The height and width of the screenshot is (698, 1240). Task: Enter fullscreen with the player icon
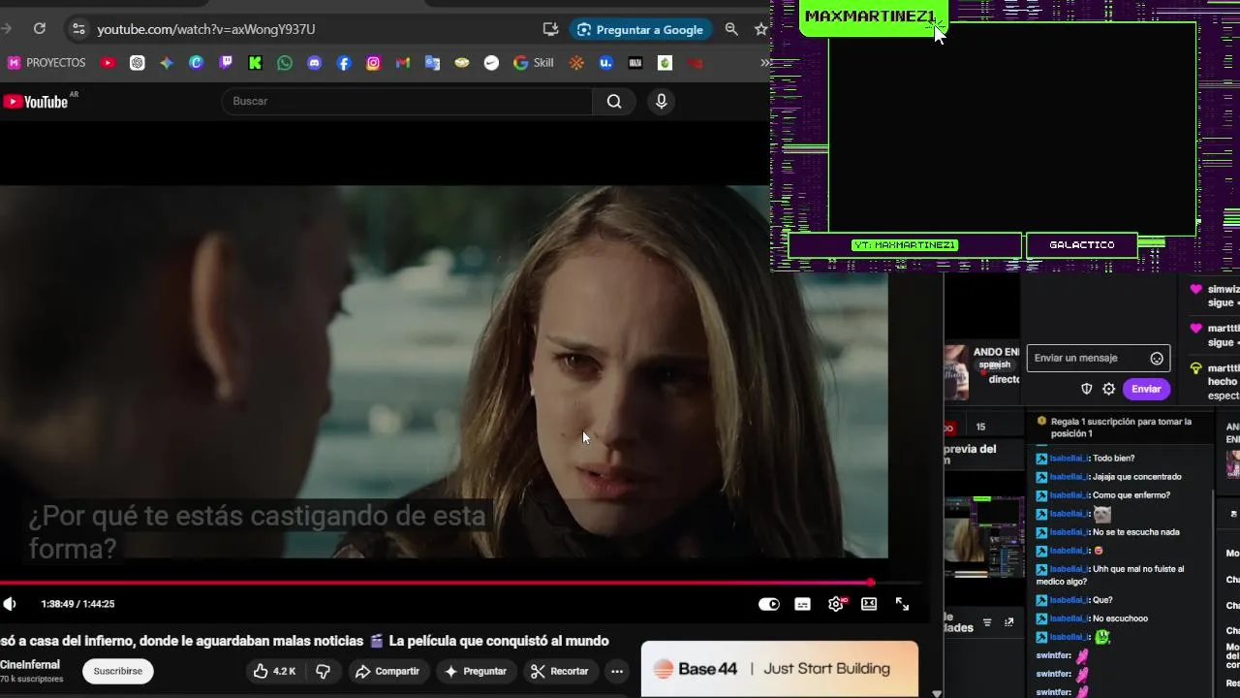tap(902, 604)
